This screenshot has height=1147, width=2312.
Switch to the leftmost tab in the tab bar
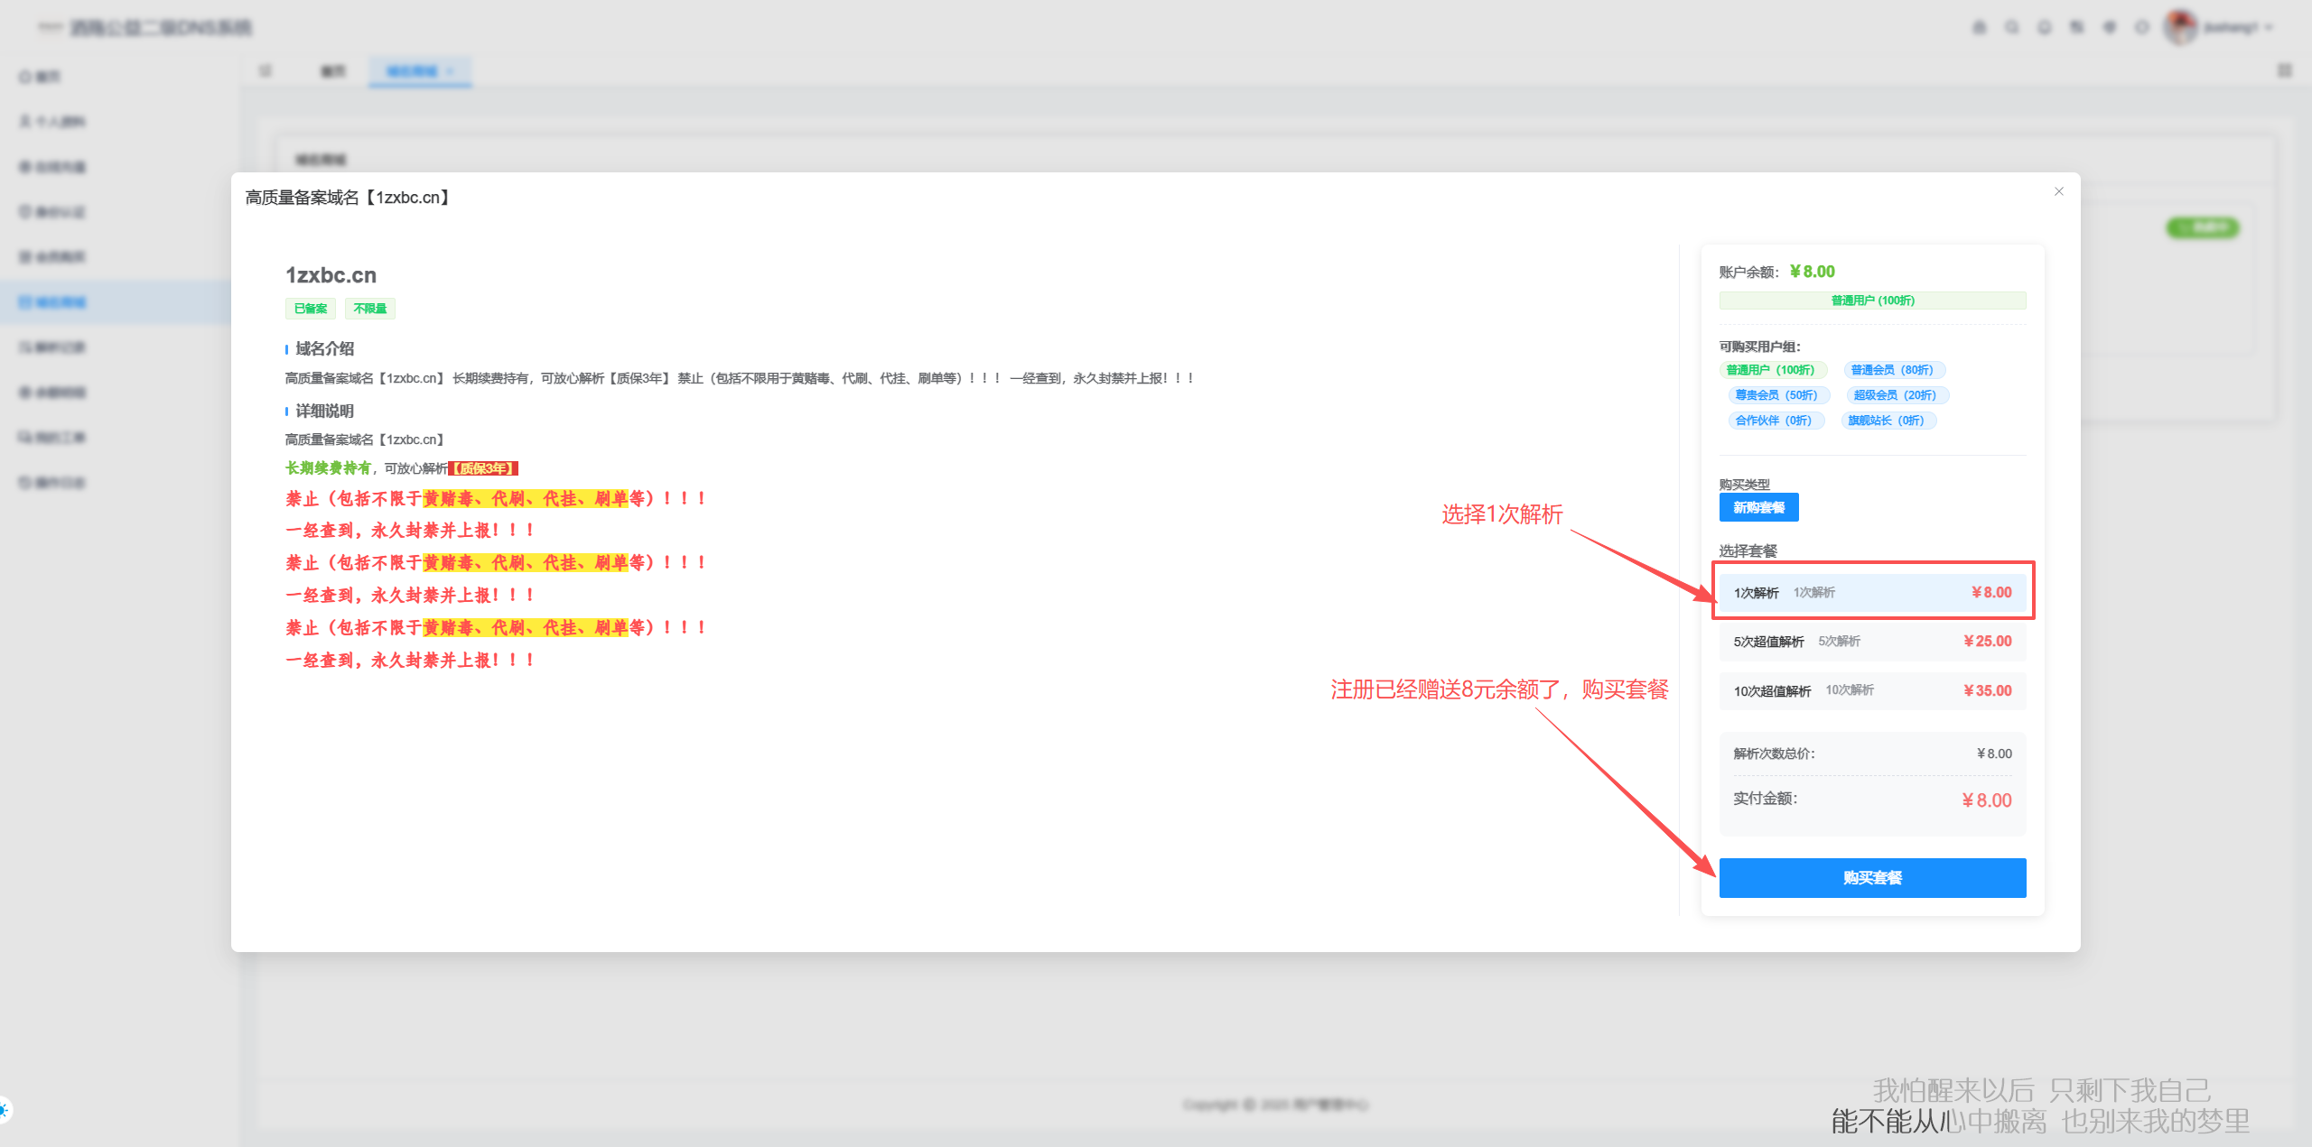(331, 70)
